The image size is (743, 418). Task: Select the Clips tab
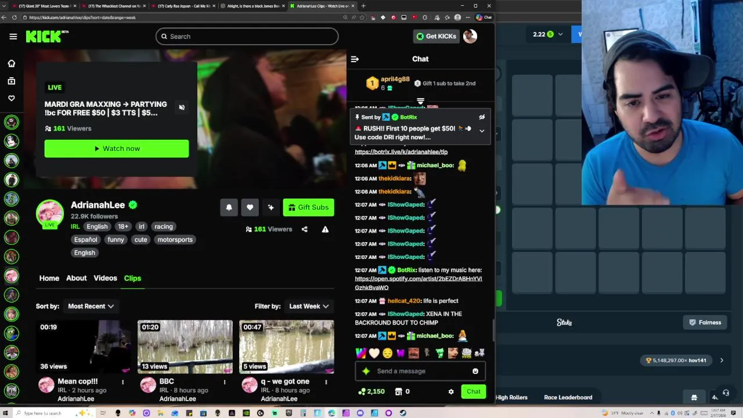click(132, 278)
